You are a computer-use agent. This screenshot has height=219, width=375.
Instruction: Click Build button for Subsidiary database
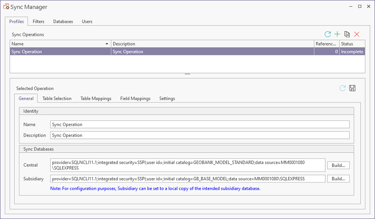pos(338,179)
